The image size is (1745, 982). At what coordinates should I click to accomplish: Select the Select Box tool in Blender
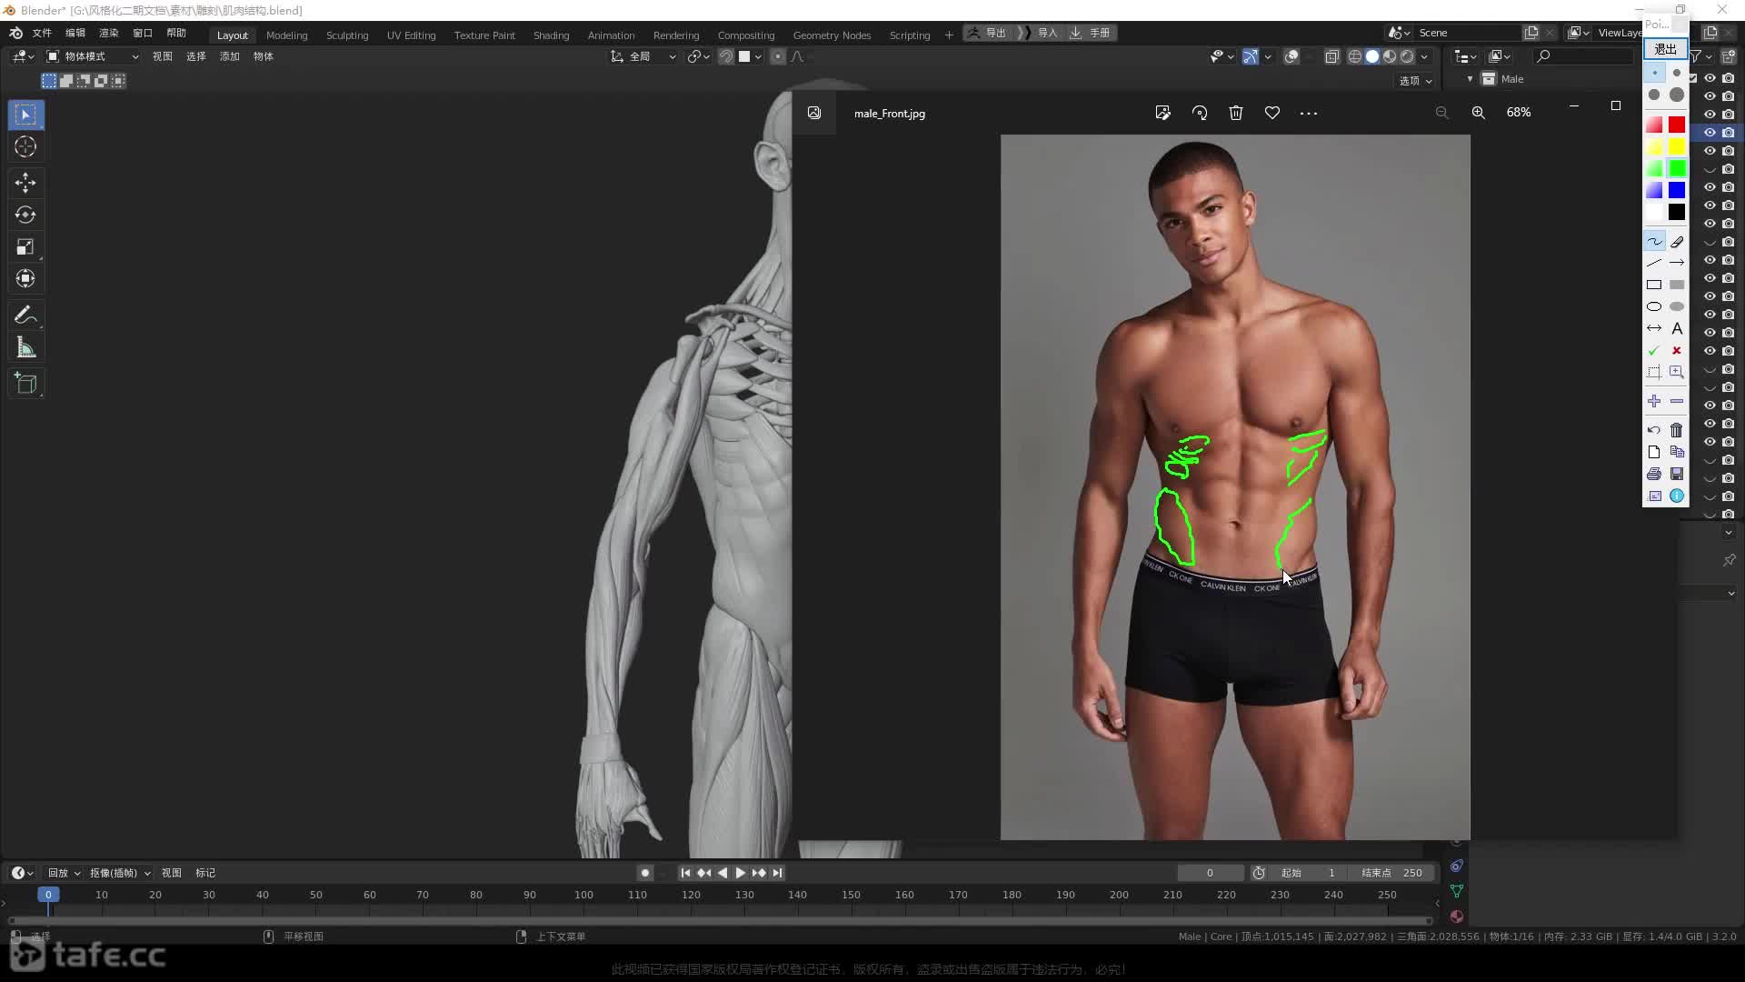tap(25, 115)
